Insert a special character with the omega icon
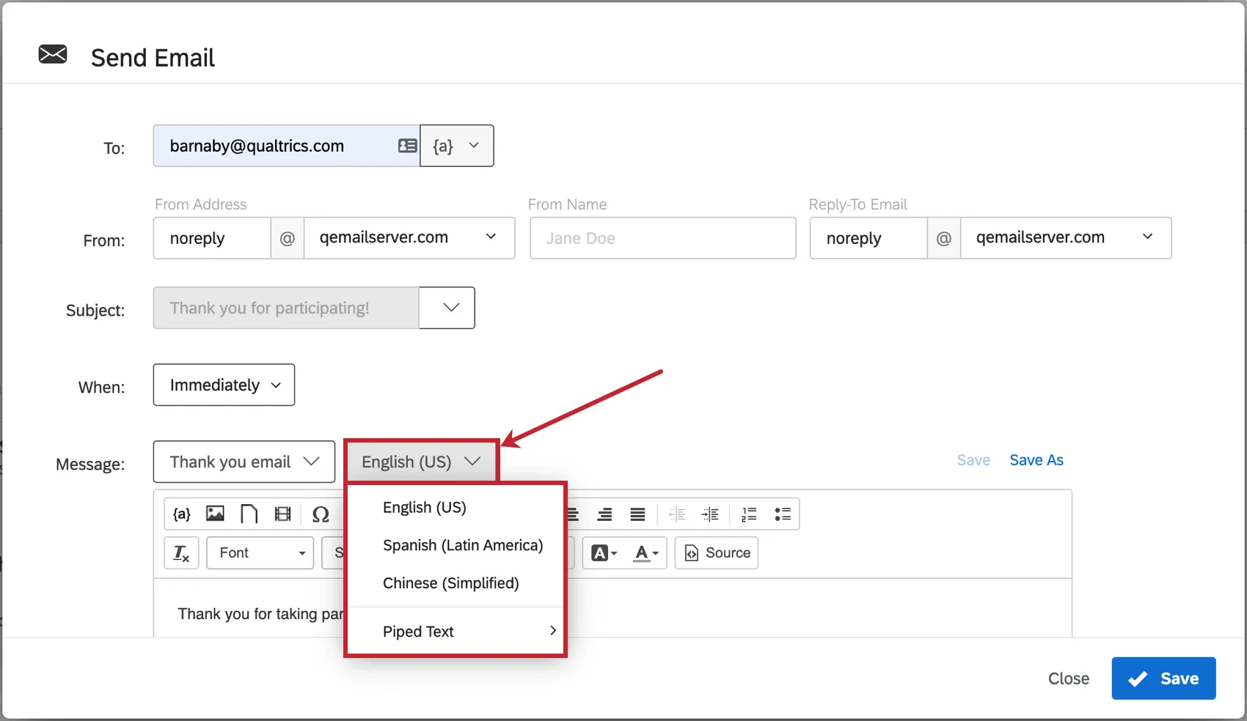 (x=321, y=514)
